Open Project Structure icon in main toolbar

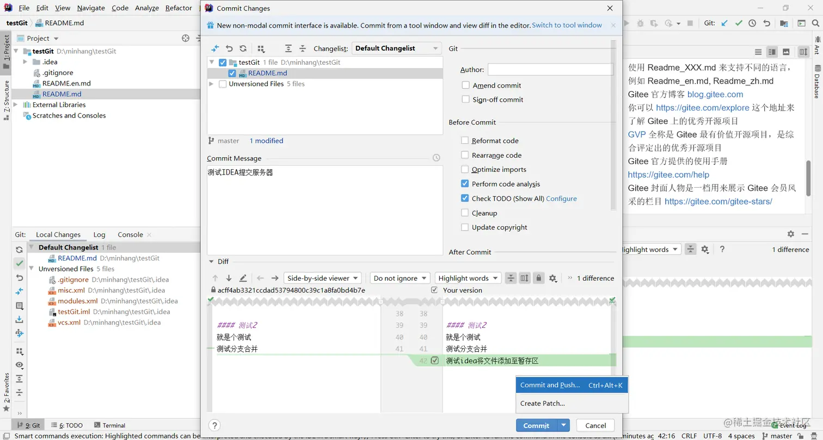[784, 23]
